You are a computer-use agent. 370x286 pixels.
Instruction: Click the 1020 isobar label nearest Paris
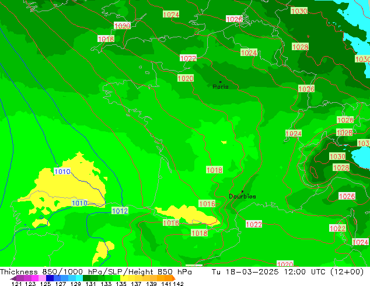click(x=186, y=78)
